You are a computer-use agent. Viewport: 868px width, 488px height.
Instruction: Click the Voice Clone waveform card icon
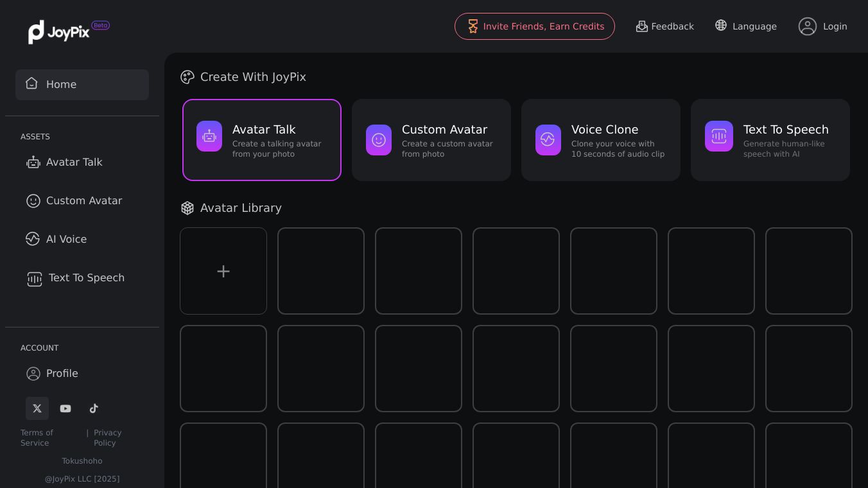click(548, 140)
